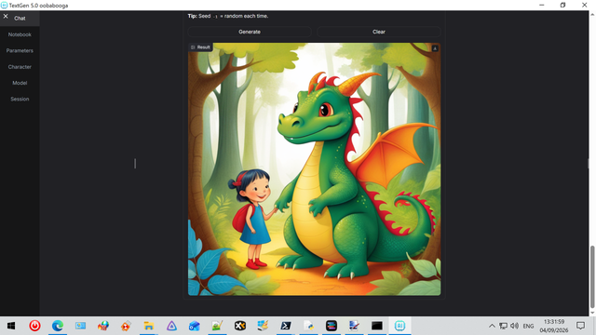Open the monitor picture taskbar icon
Viewport: 596px width, 335px height.
click(80, 326)
